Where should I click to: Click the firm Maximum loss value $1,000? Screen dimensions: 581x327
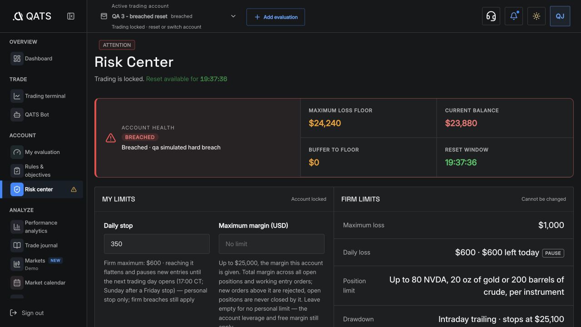551,225
